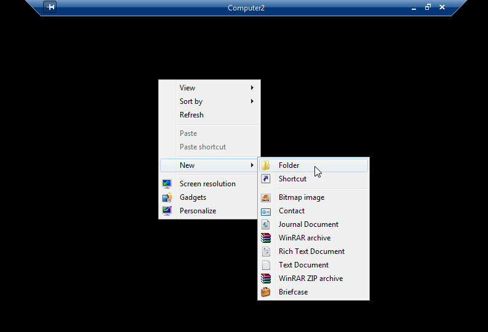The width and height of the screenshot is (488, 332).
Task: Choose Personalize from the context menu
Action: pyautogui.click(x=209, y=211)
